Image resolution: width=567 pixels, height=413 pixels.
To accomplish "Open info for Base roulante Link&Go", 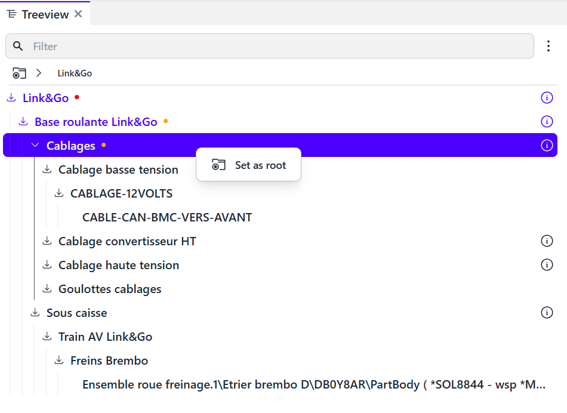I will click(x=547, y=122).
